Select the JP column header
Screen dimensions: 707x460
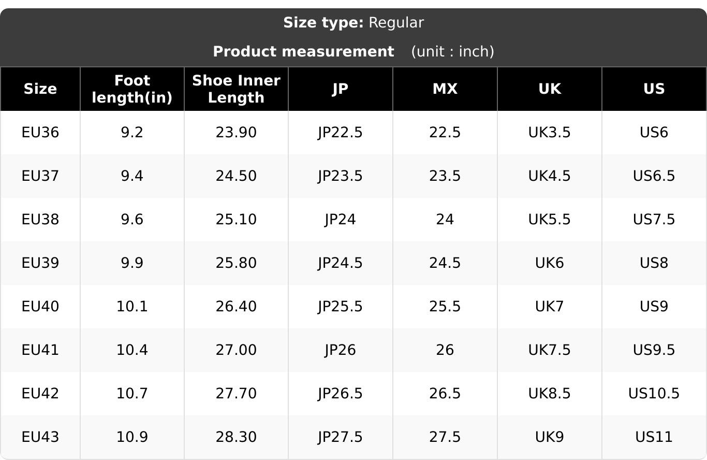(340, 89)
